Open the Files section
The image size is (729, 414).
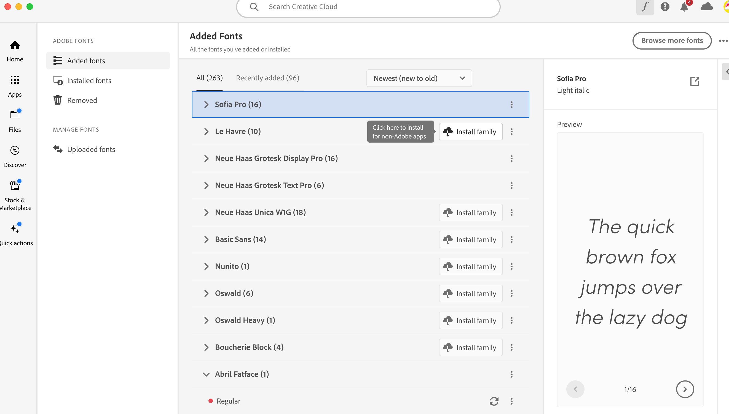(x=15, y=121)
